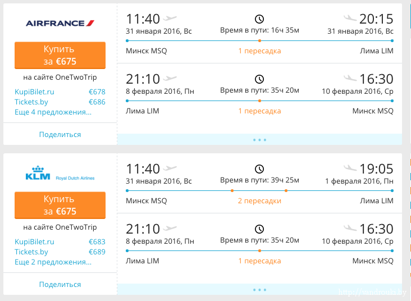Show 2 more offers for KLM
This screenshot has height=301, width=411.
pyautogui.click(x=53, y=262)
